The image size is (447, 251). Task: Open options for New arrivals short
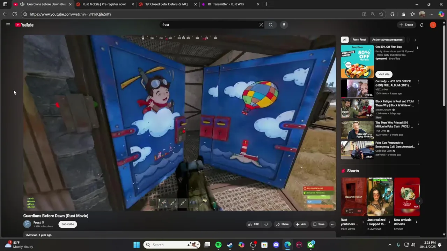(x=416, y=221)
